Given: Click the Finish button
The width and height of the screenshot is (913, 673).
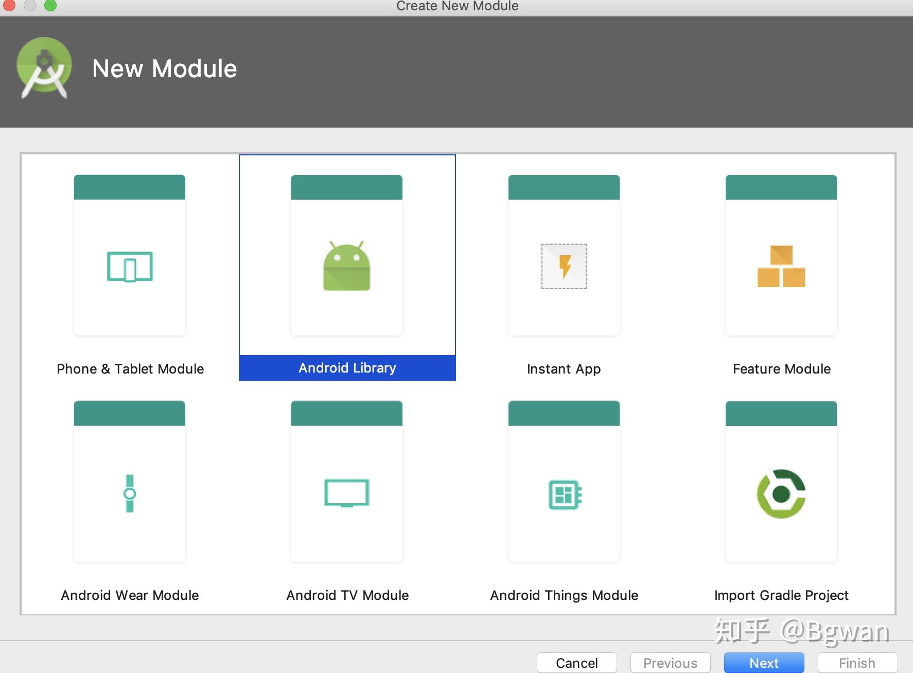Looking at the screenshot, I should pos(857,663).
